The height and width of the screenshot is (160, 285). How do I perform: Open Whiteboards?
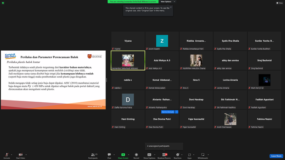(203, 156)
